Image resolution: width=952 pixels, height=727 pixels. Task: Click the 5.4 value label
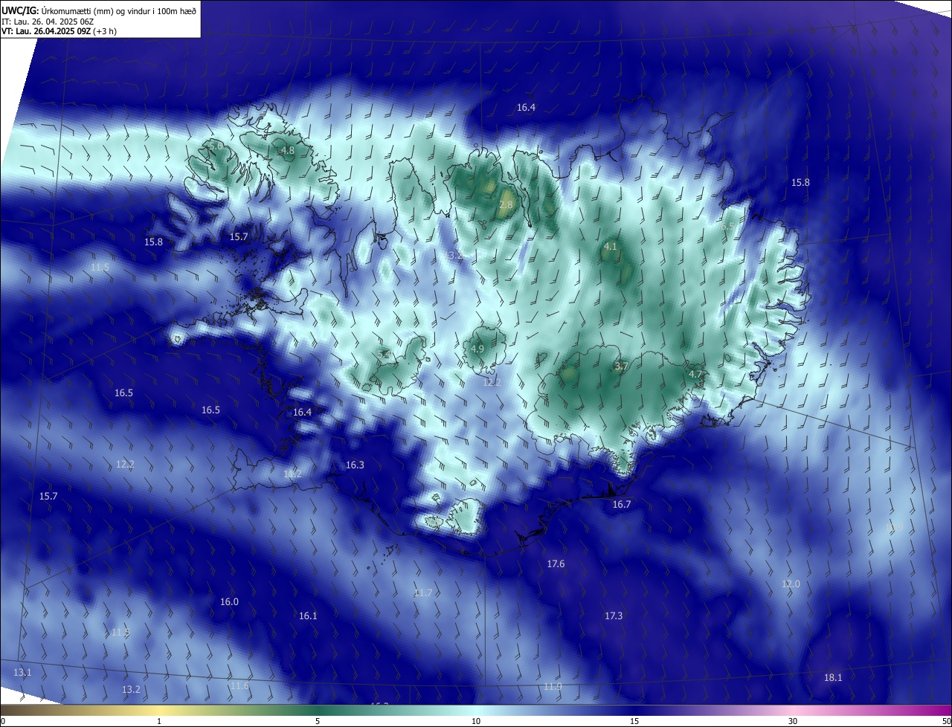coord(384,355)
